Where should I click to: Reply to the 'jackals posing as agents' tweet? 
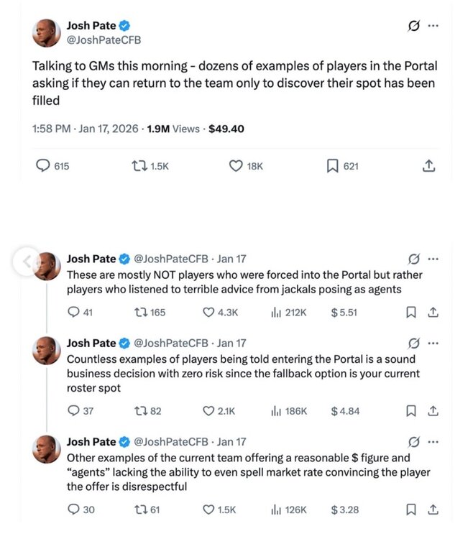pos(73,313)
